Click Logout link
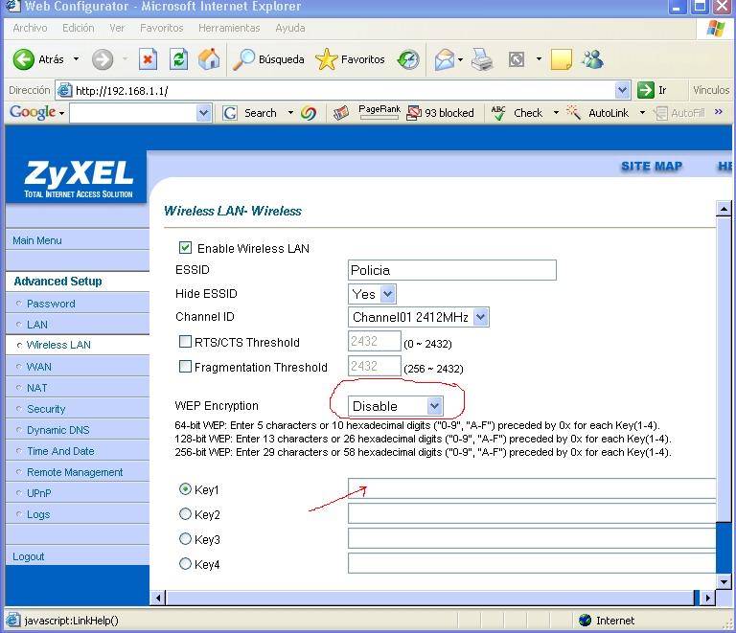The image size is (736, 633). pos(28,556)
